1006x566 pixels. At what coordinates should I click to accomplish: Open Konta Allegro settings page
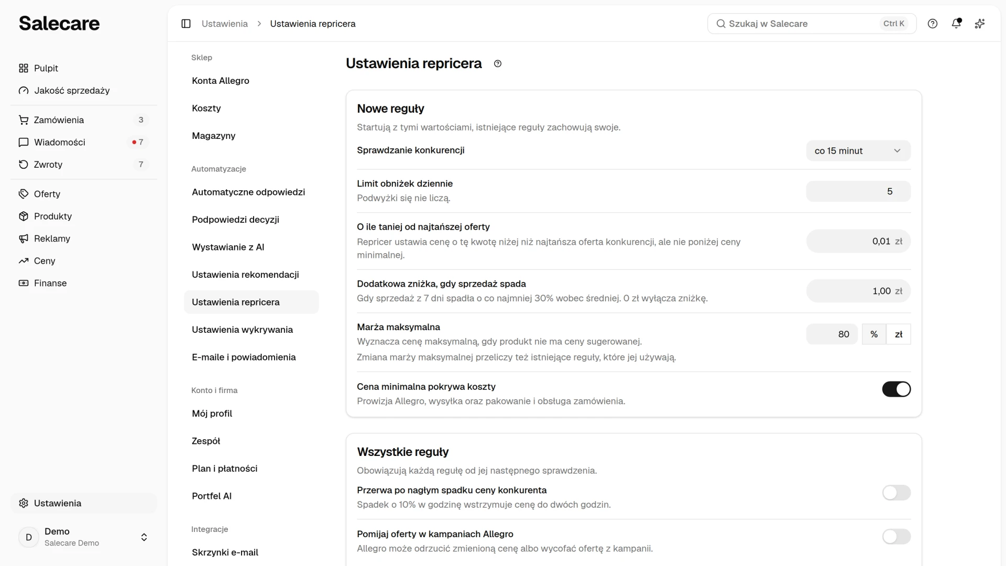[251, 81]
